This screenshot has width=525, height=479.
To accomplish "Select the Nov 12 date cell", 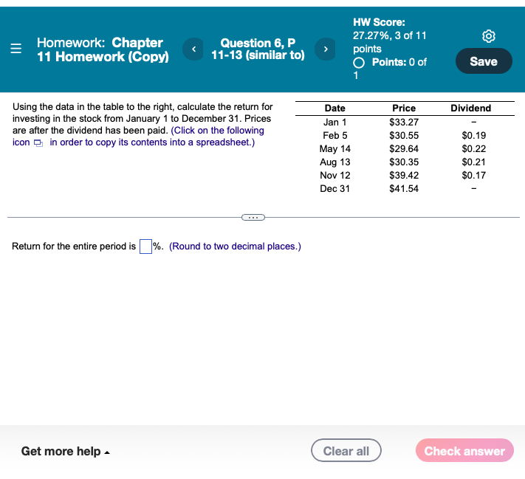I will point(334,176).
